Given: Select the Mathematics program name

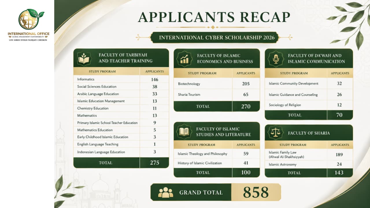Looking at the screenshot, I should pos(87,116).
